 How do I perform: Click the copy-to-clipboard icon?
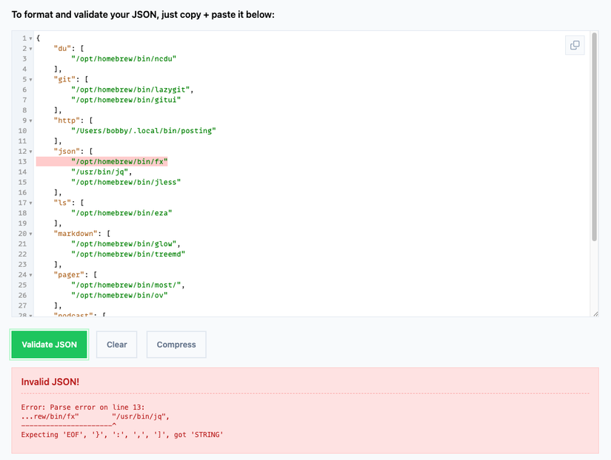pyautogui.click(x=575, y=45)
